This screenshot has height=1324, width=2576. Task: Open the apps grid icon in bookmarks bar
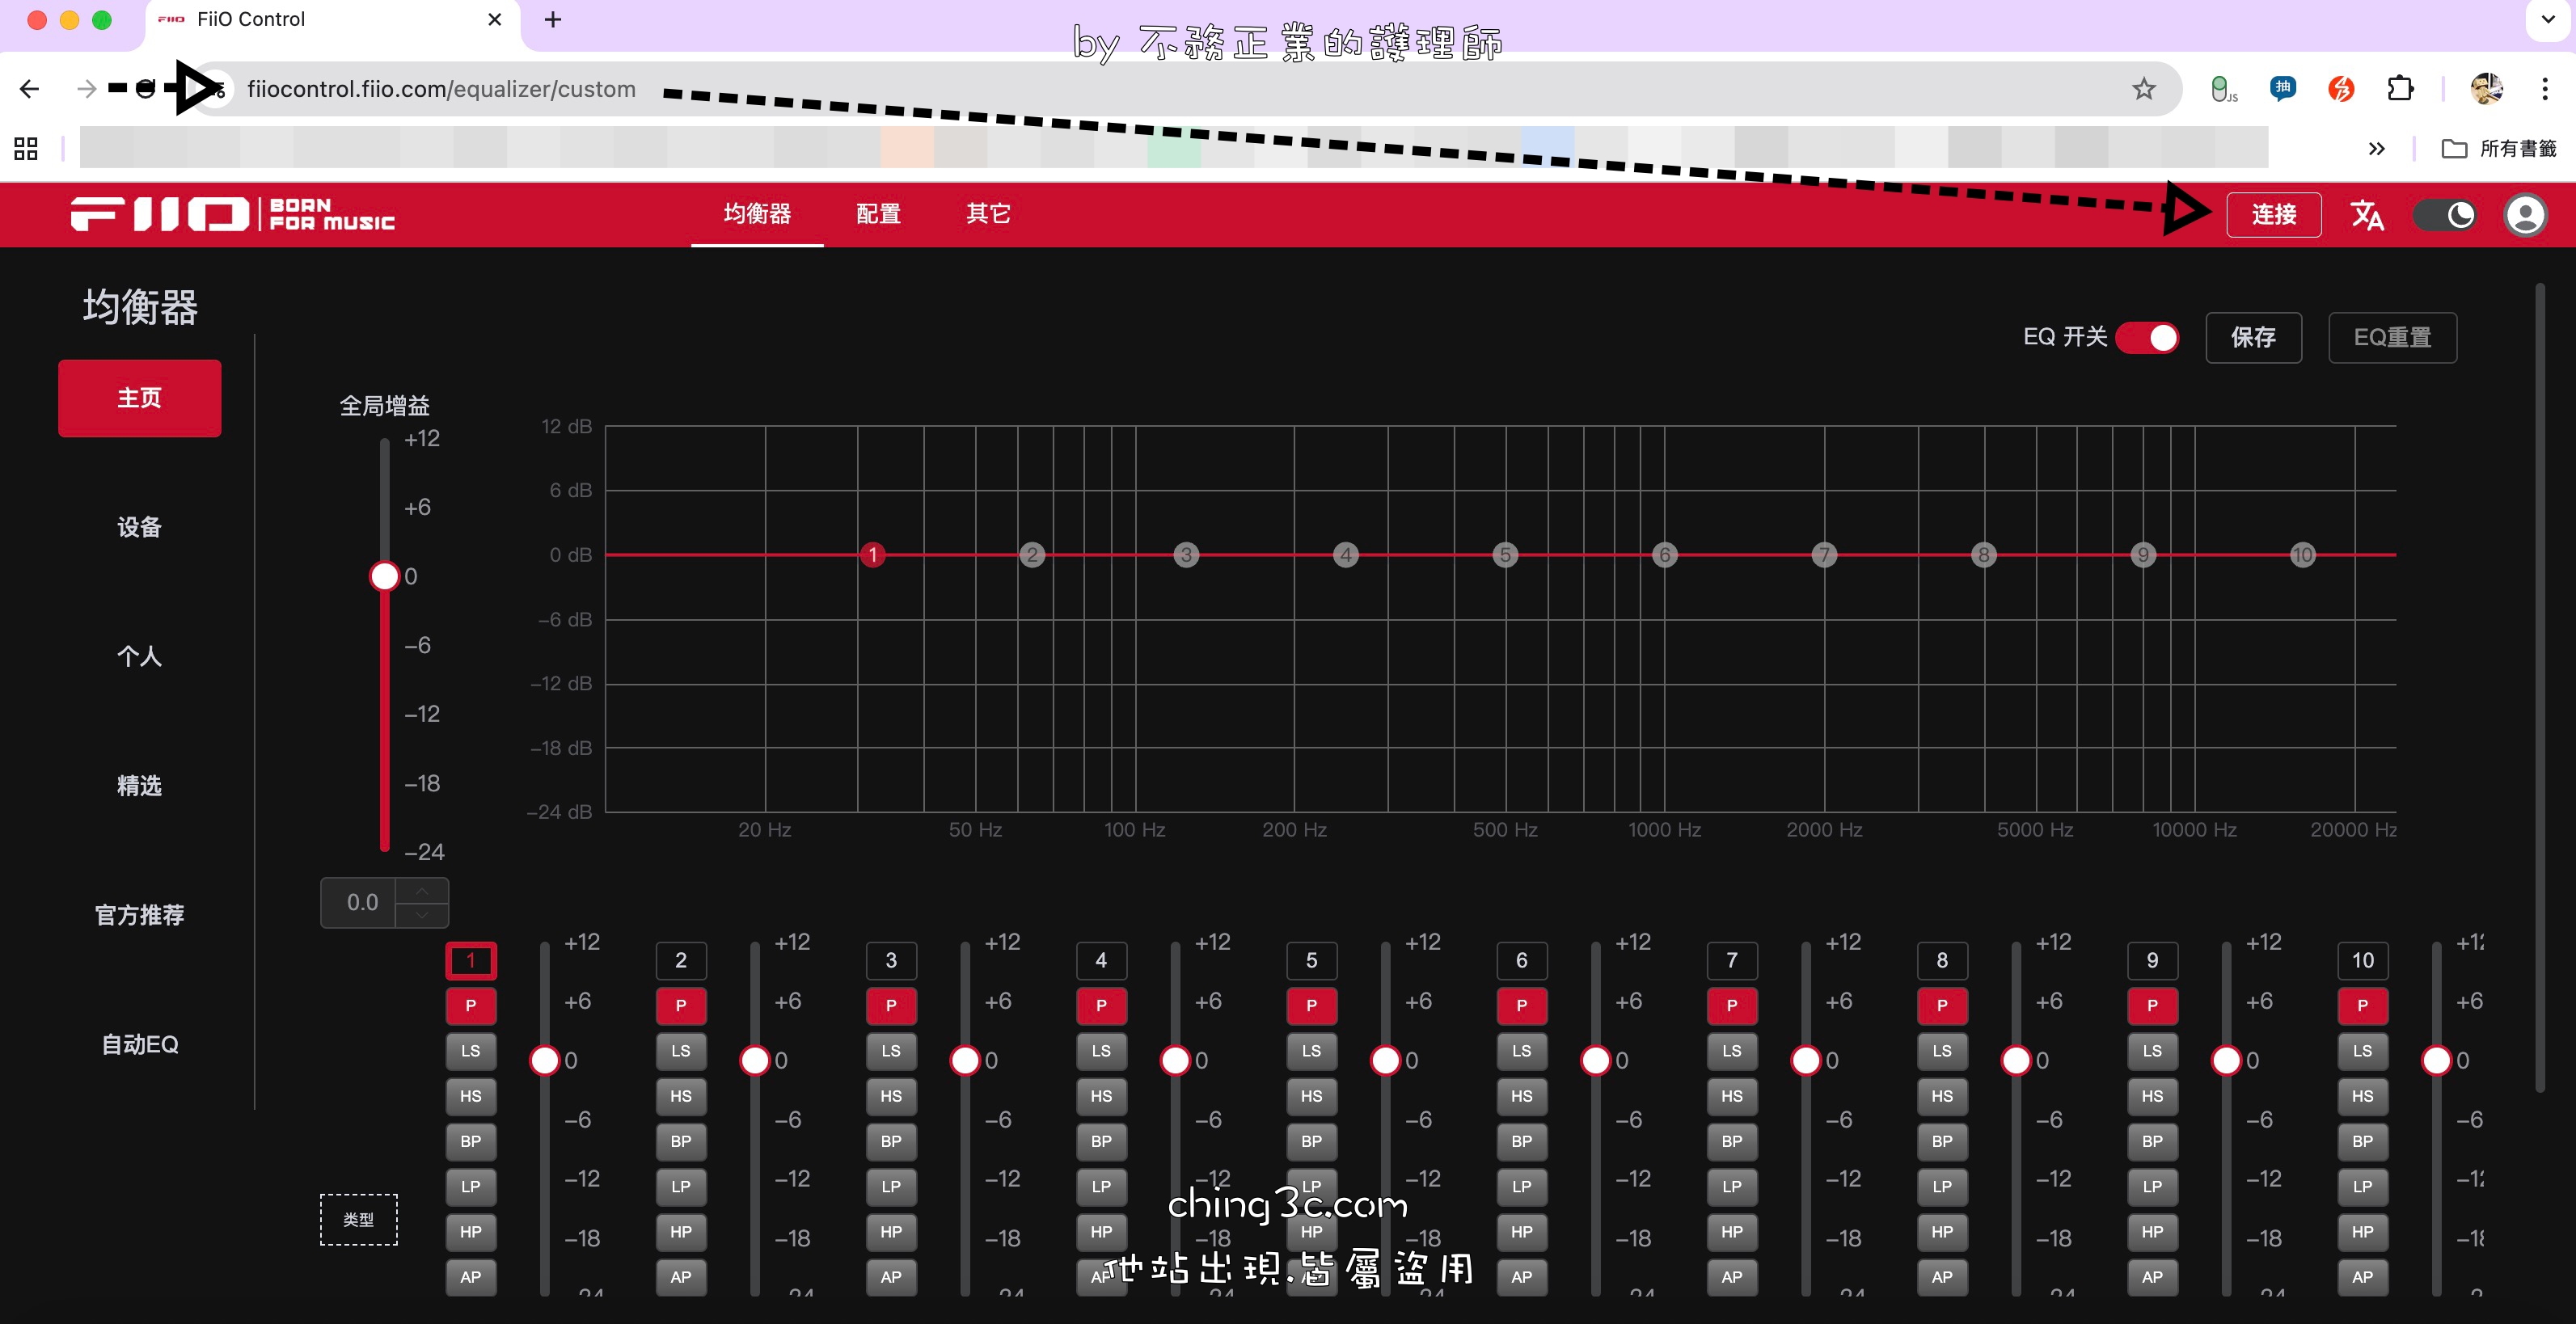tap(26, 148)
